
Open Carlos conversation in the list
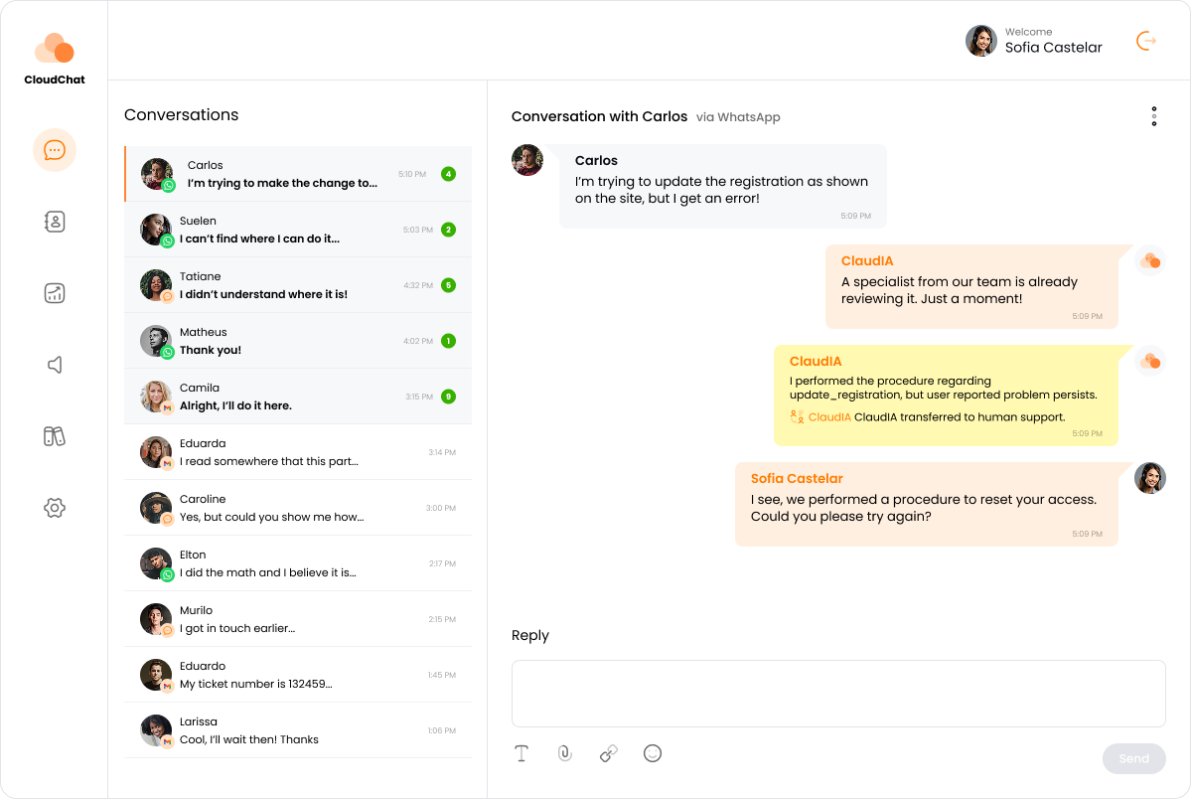(299, 174)
